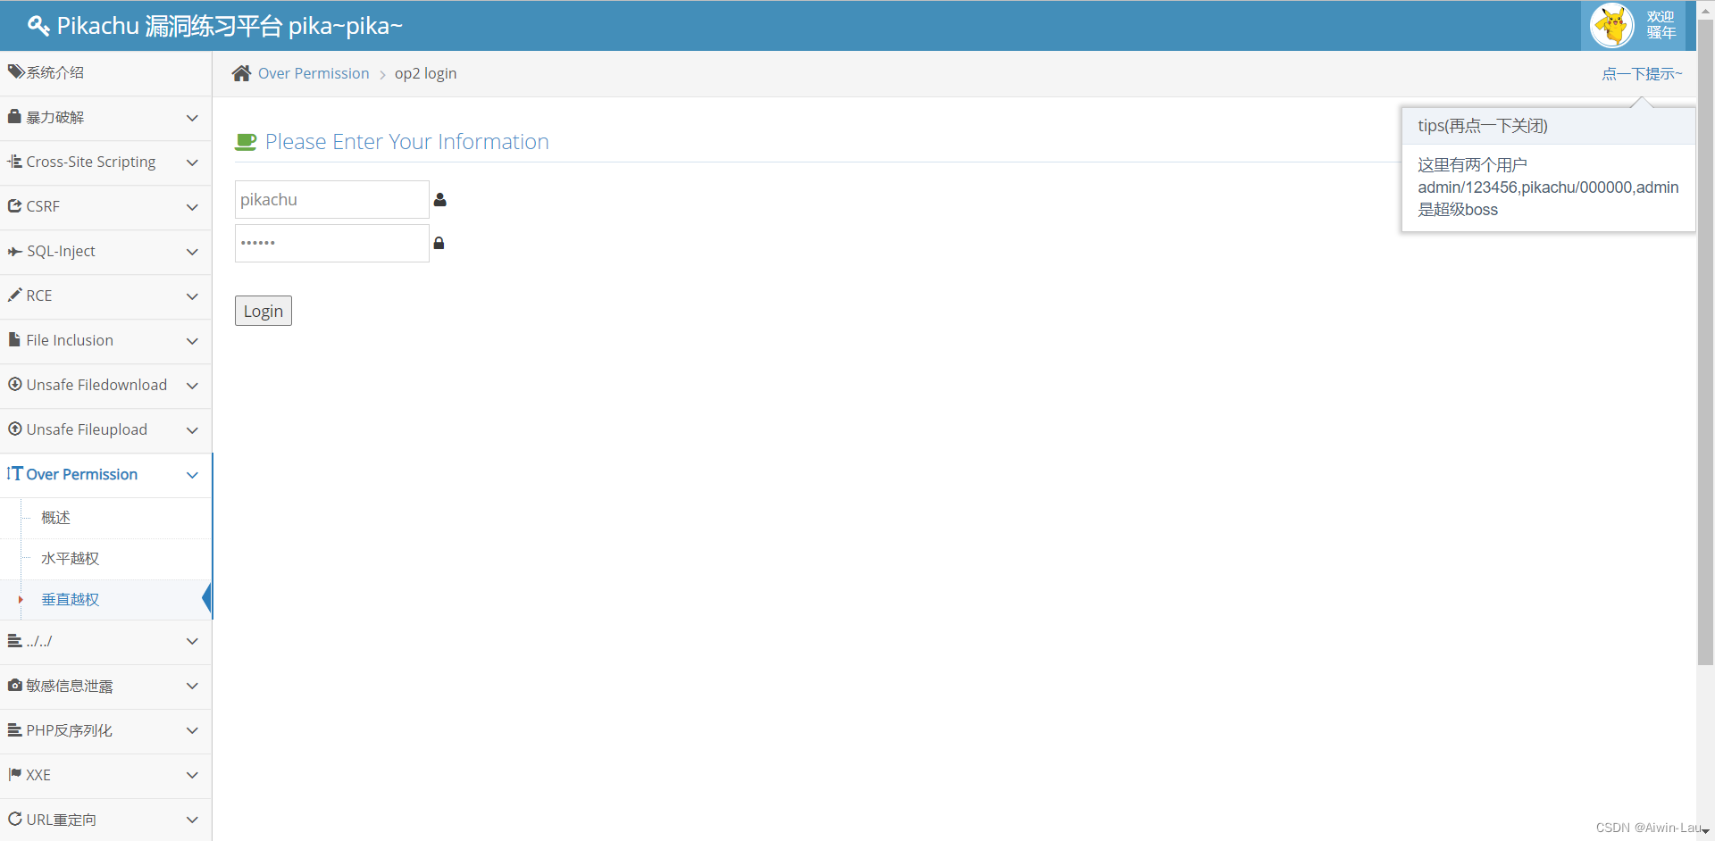Viewport: 1715px width, 841px height.
Task: Click the op2 login breadcrumb text
Action: [x=425, y=73]
